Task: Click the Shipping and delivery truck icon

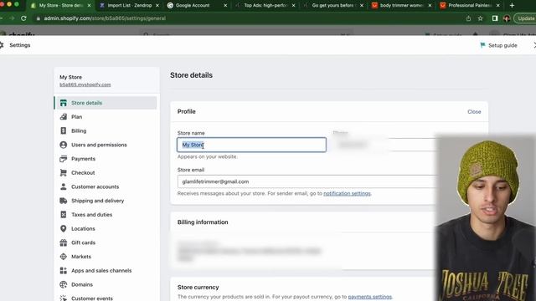Action: coord(64,201)
